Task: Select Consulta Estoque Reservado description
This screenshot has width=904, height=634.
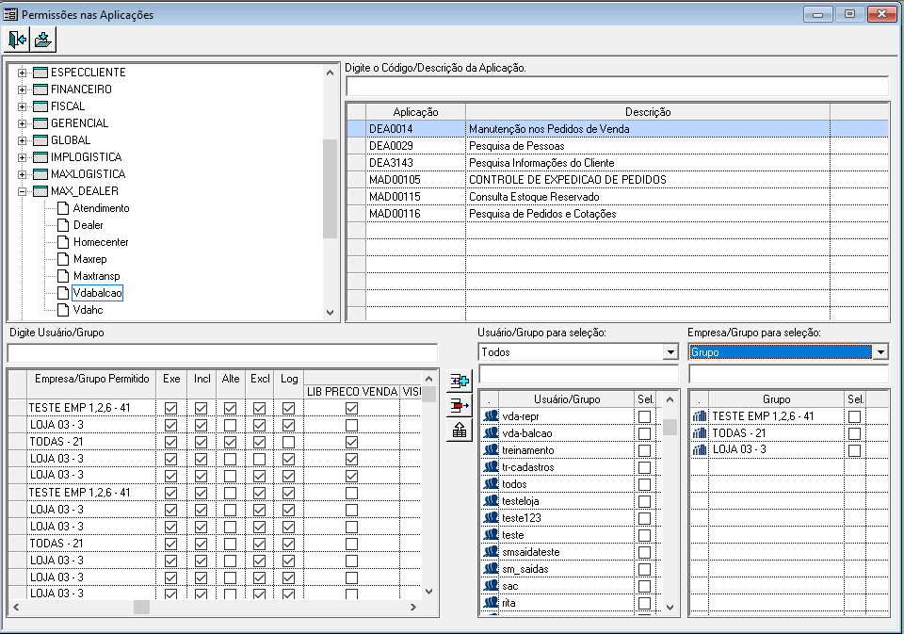Action: pyautogui.click(x=534, y=197)
